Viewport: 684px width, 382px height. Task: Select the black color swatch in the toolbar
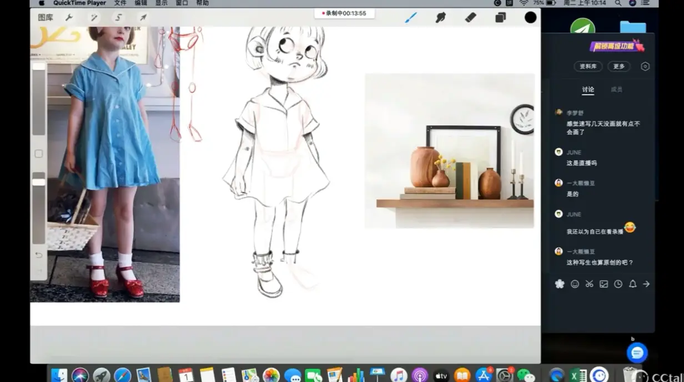click(530, 17)
